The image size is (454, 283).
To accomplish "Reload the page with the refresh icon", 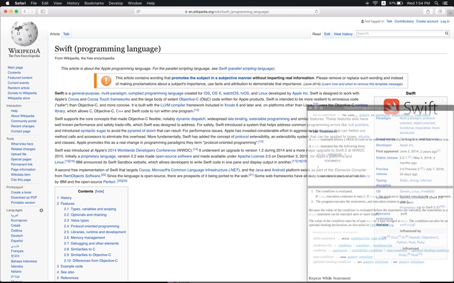I will tap(317, 11).
